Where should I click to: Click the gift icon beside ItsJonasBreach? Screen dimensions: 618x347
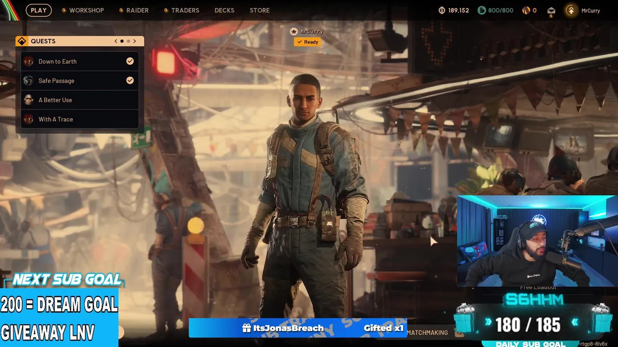tap(247, 328)
